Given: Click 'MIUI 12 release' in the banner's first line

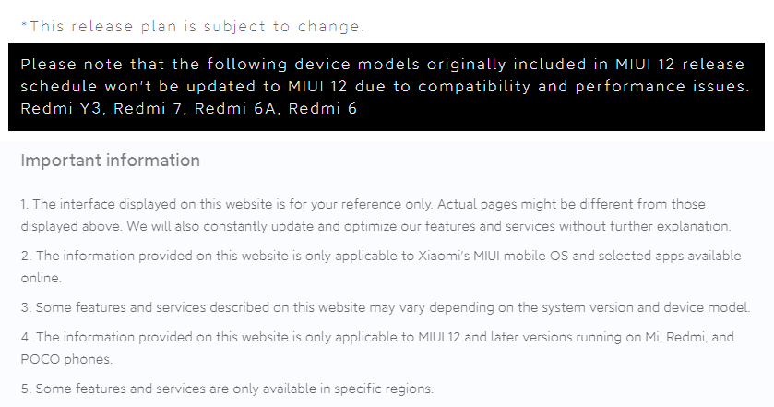Looking at the screenshot, I should (x=680, y=65).
